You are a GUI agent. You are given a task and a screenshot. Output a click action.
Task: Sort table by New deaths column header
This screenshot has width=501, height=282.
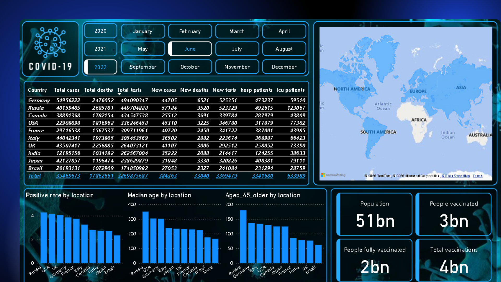194,90
